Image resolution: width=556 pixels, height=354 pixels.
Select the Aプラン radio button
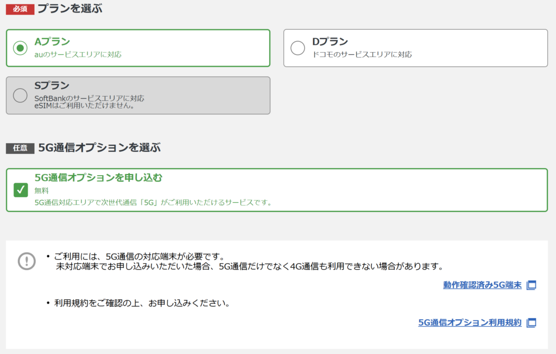[x=21, y=48]
